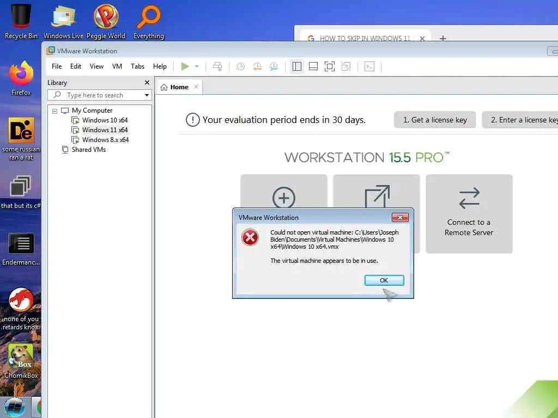This screenshot has width=558, height=418.
Task: Click the Revert to Snapshot icon
Action: click(x=257, y=66)
